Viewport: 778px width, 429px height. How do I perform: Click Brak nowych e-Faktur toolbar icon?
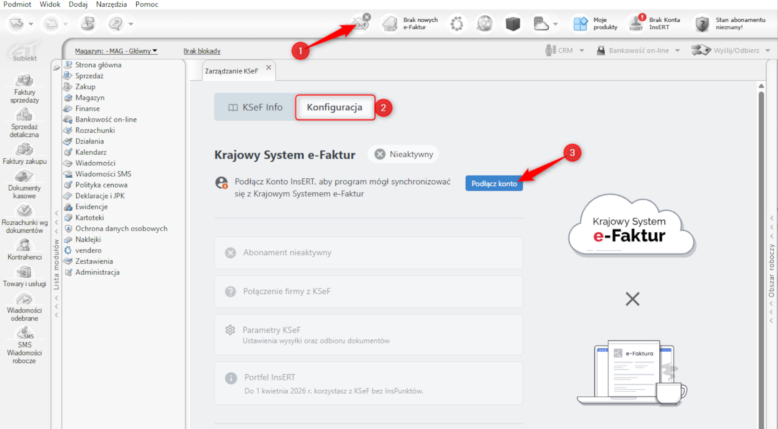coord(390,23)
